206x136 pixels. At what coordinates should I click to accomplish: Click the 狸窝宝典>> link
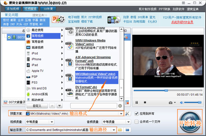pos(40,15)
